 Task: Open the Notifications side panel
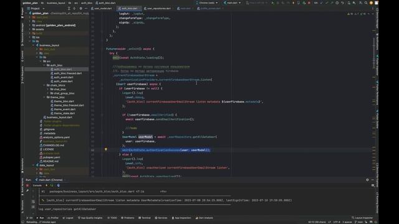click(377, 42)
